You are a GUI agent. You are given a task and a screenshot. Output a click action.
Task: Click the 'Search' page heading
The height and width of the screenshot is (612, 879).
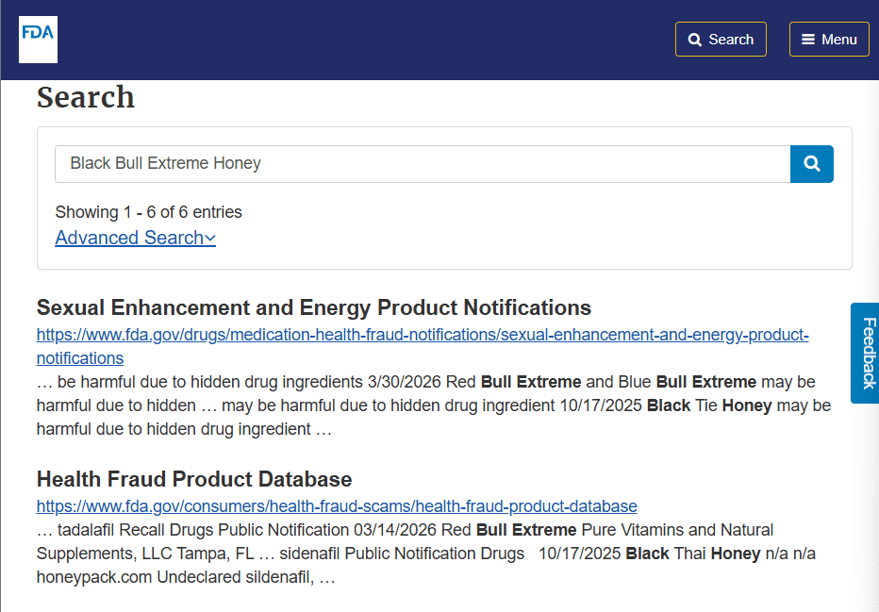(86, 97)
